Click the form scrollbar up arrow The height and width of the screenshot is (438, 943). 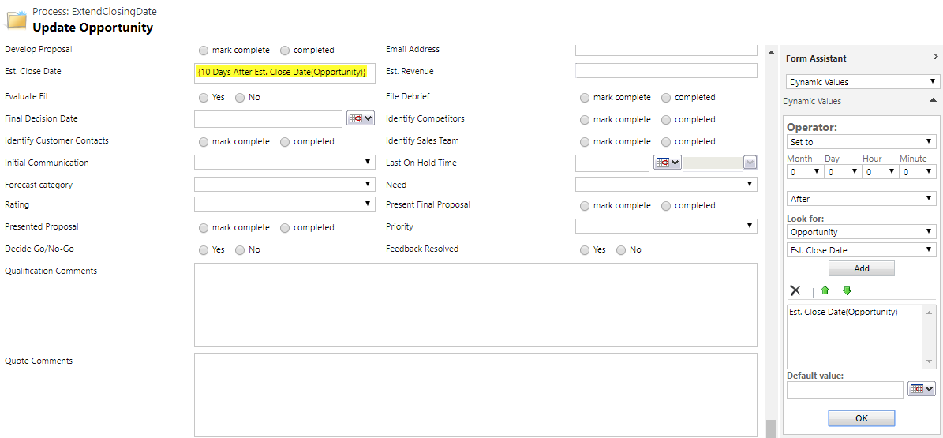point(770,54)
